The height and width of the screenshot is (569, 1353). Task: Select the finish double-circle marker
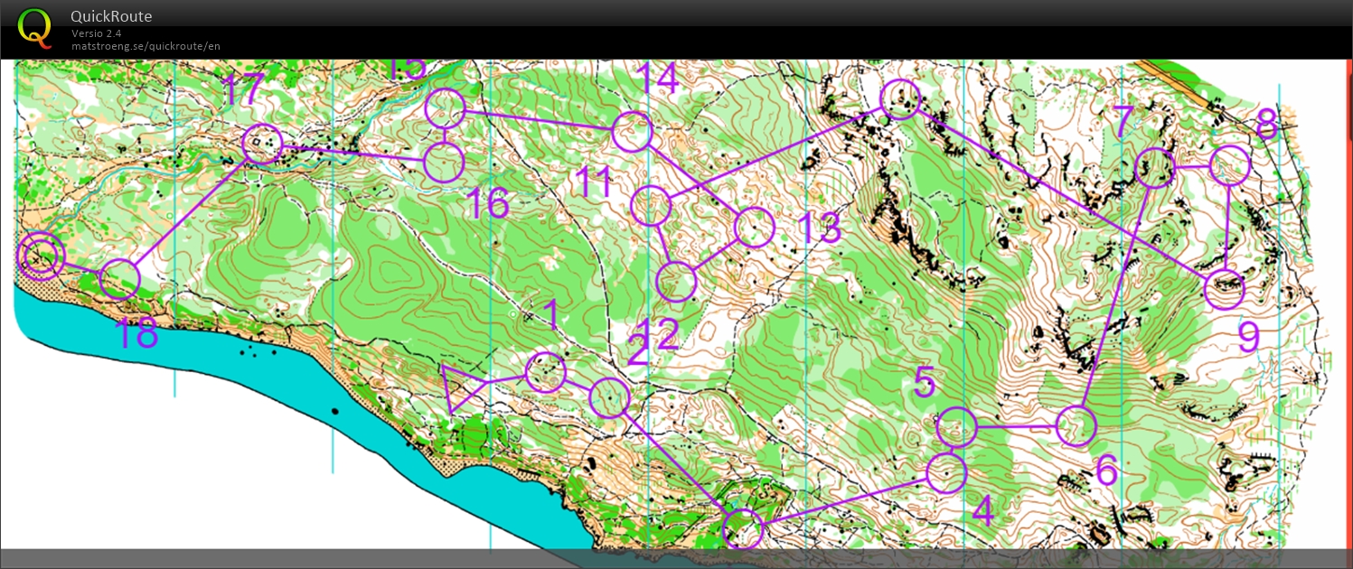(41, 257)
